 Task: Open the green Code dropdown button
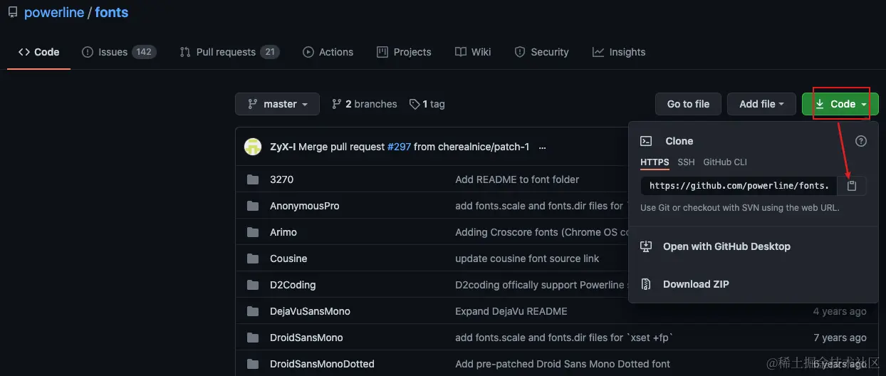(x=840, y=104)
